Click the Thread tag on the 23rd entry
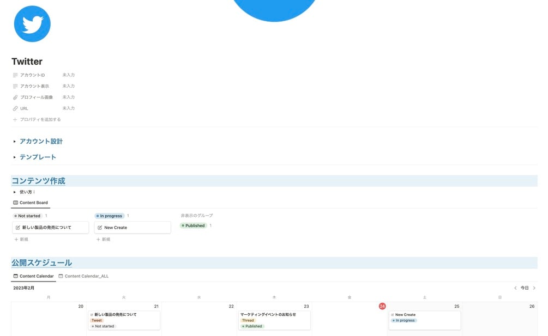 point(248,320)
